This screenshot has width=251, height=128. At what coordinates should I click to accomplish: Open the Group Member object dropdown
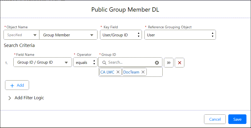tap(68, 35)
